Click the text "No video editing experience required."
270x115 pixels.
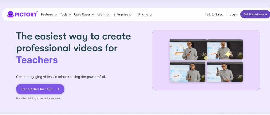coord(39,98)
